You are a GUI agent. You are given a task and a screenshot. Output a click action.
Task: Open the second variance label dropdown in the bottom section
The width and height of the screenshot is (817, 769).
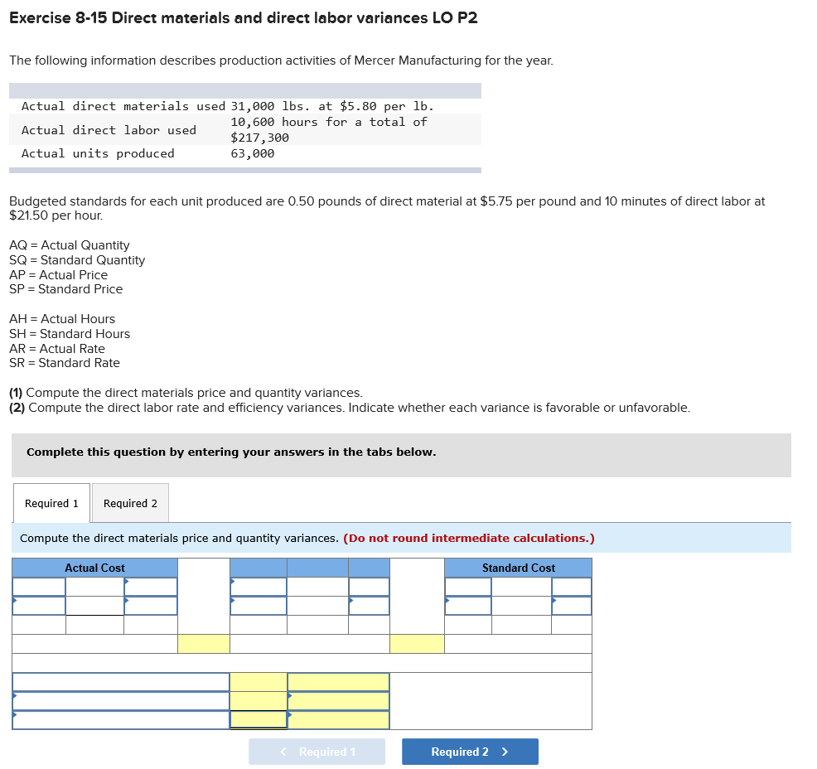coord(121,701)
